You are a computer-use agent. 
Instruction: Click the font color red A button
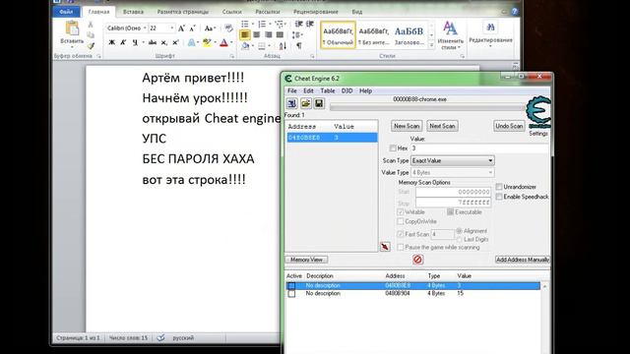pos(224,42)
